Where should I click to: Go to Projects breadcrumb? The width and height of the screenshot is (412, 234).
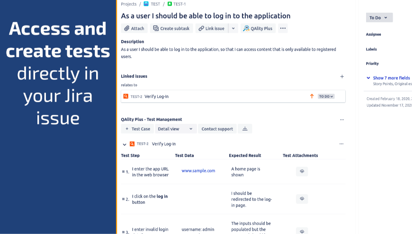coord(128,4)
